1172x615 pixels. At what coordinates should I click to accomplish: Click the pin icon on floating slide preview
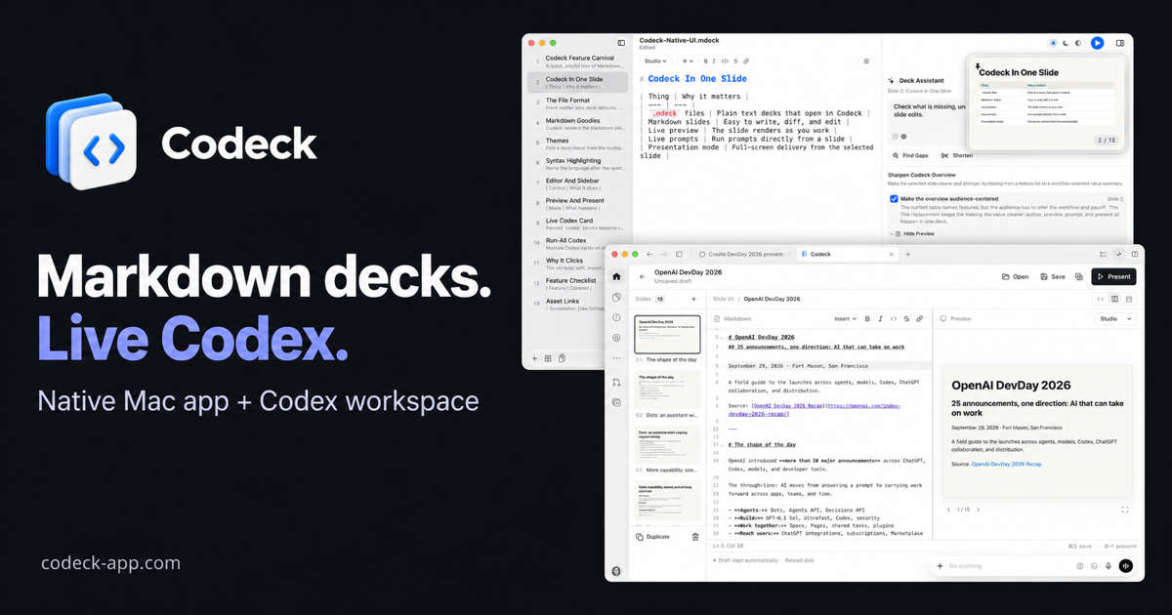(x=978, y=67)
